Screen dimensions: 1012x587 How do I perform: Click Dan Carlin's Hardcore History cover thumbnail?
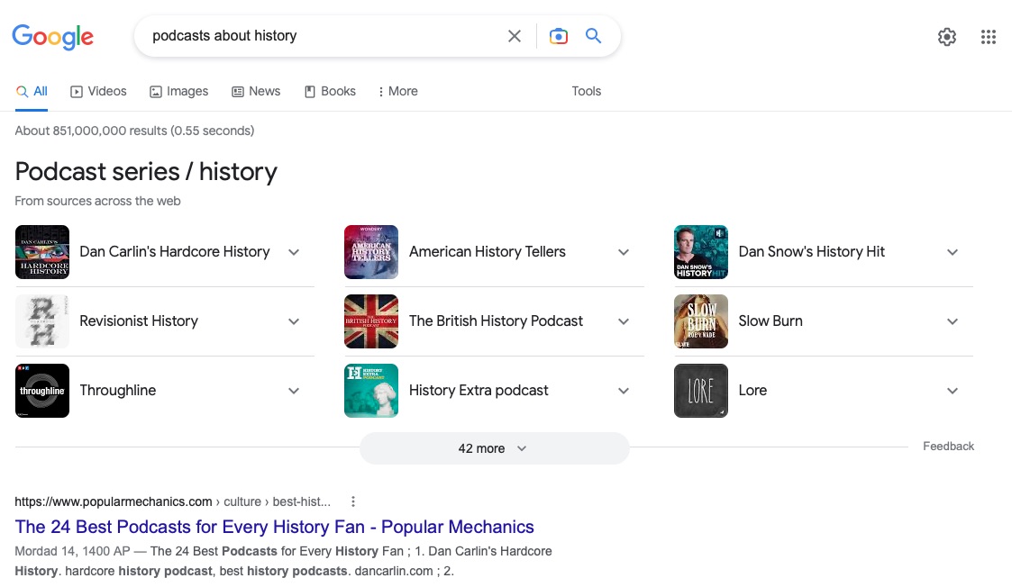(42, 251)
